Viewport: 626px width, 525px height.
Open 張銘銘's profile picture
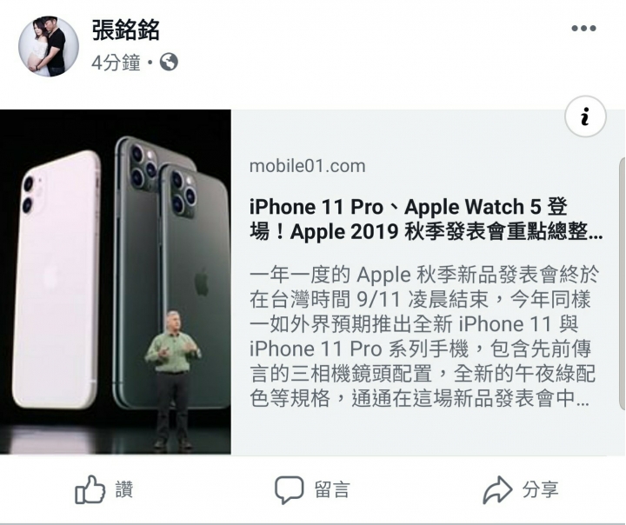pyautogui.click(x=49, y=46)
